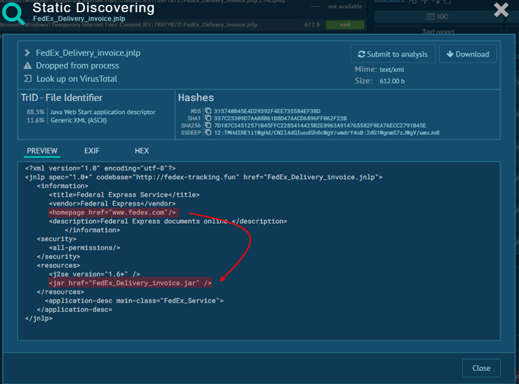Select the MD5 hash value 315740B45E4D...
The width and height of the screenshot is (519, 384).
(267, 111)
